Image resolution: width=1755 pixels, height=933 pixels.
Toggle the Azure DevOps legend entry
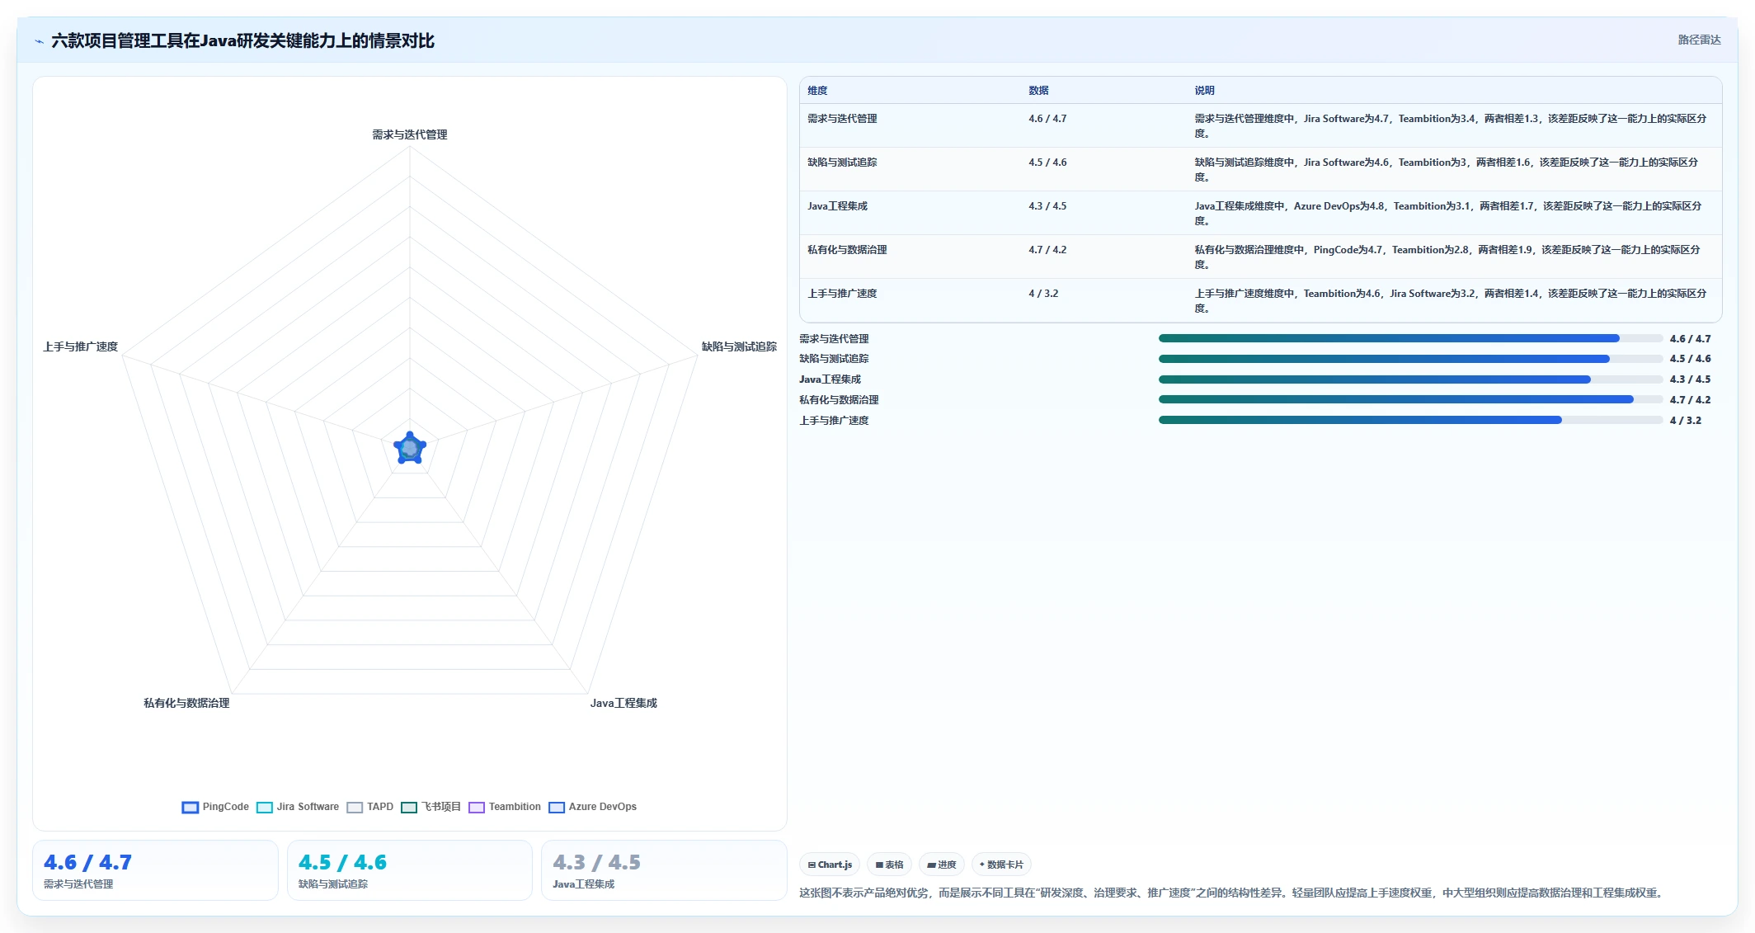[593, 807]
